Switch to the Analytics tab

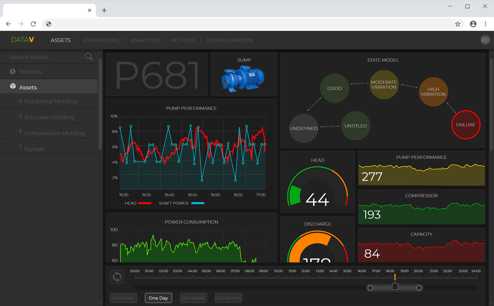145,40
